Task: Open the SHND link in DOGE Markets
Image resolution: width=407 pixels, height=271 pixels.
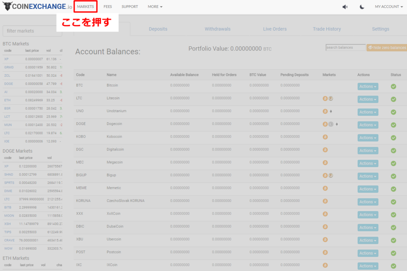Action: pos(9,174)
